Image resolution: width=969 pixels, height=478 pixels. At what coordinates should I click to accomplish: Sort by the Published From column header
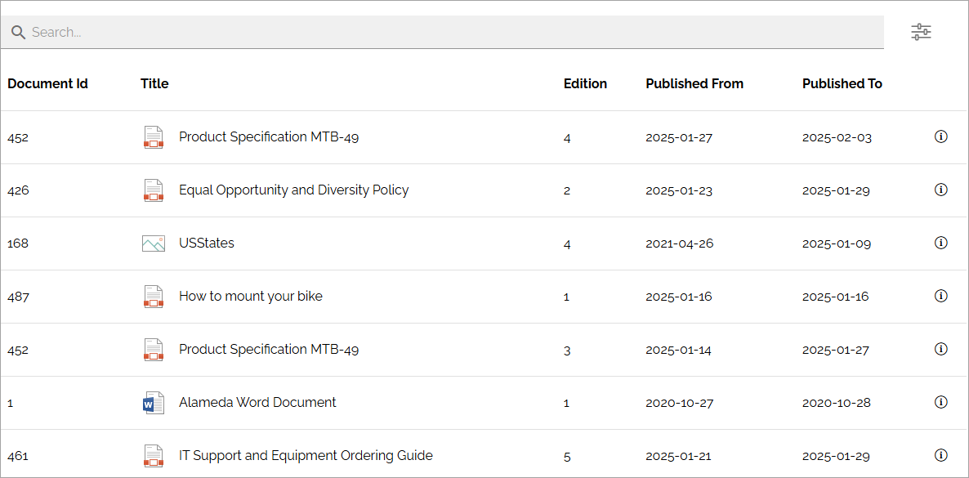tap(694, 83)
